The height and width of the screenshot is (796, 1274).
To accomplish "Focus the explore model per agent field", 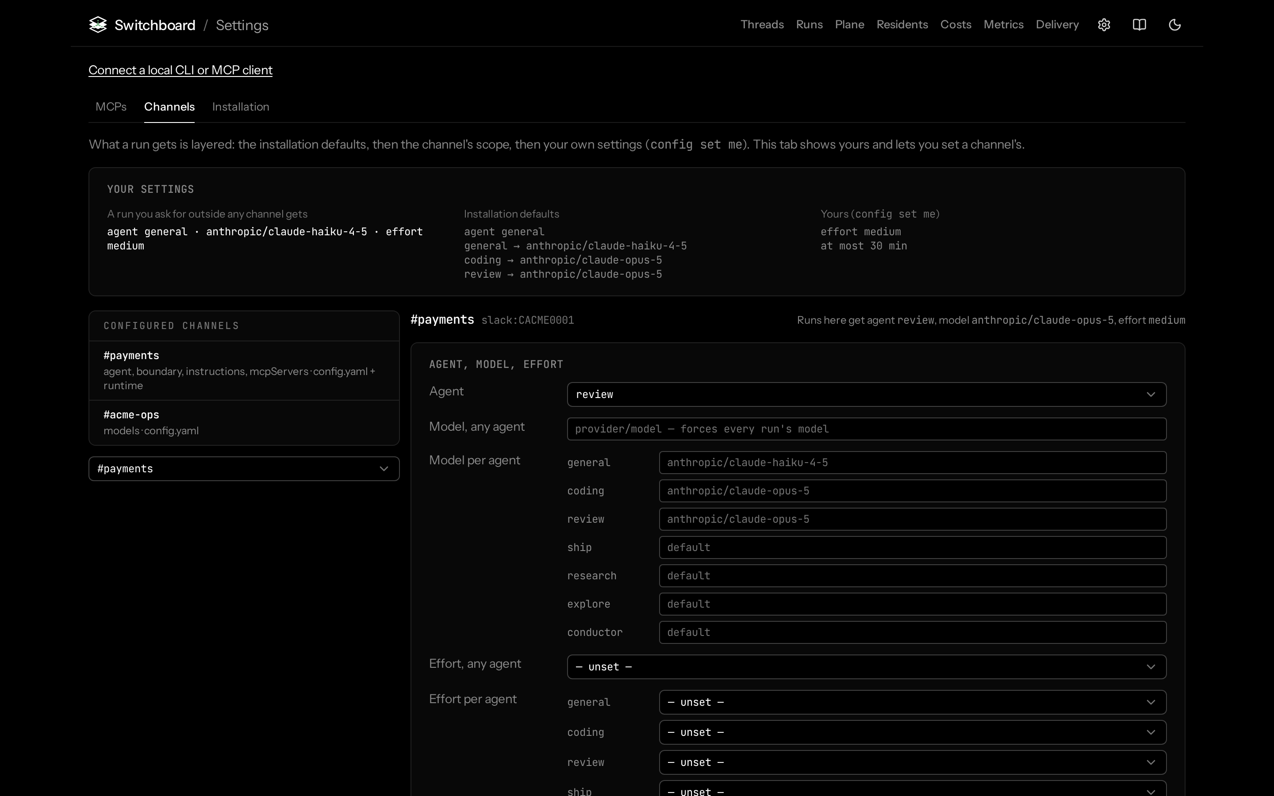I will click(x=913, y=605).
